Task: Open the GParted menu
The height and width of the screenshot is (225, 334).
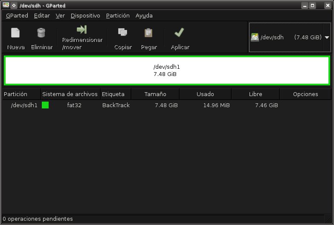Action: (17, 15)
